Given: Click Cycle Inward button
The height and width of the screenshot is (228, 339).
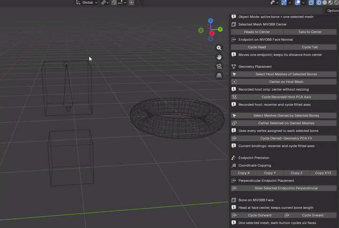Looking at the screenshot, I should [310, 215].
